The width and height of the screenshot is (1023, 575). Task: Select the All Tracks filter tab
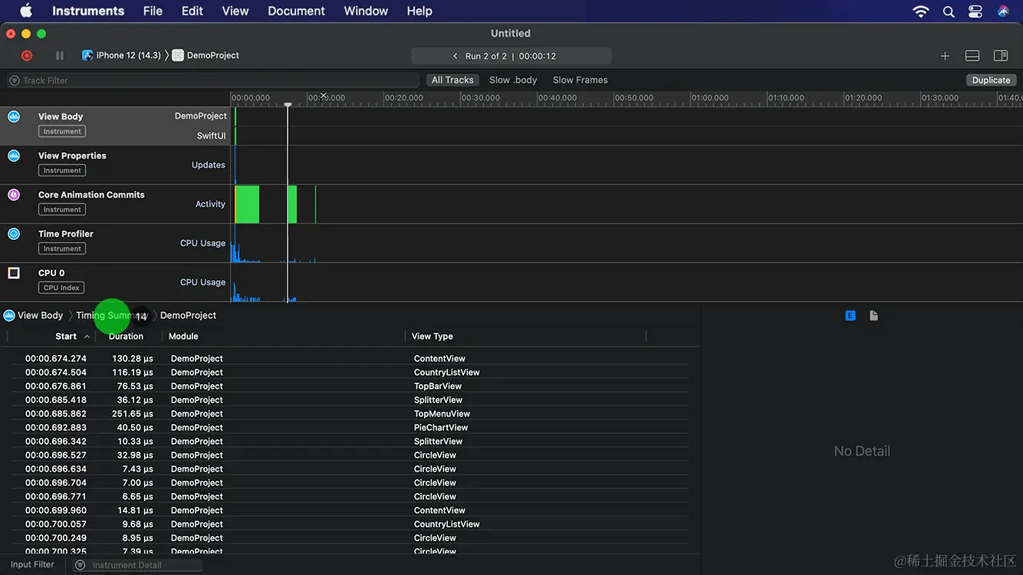click(452, 80)
